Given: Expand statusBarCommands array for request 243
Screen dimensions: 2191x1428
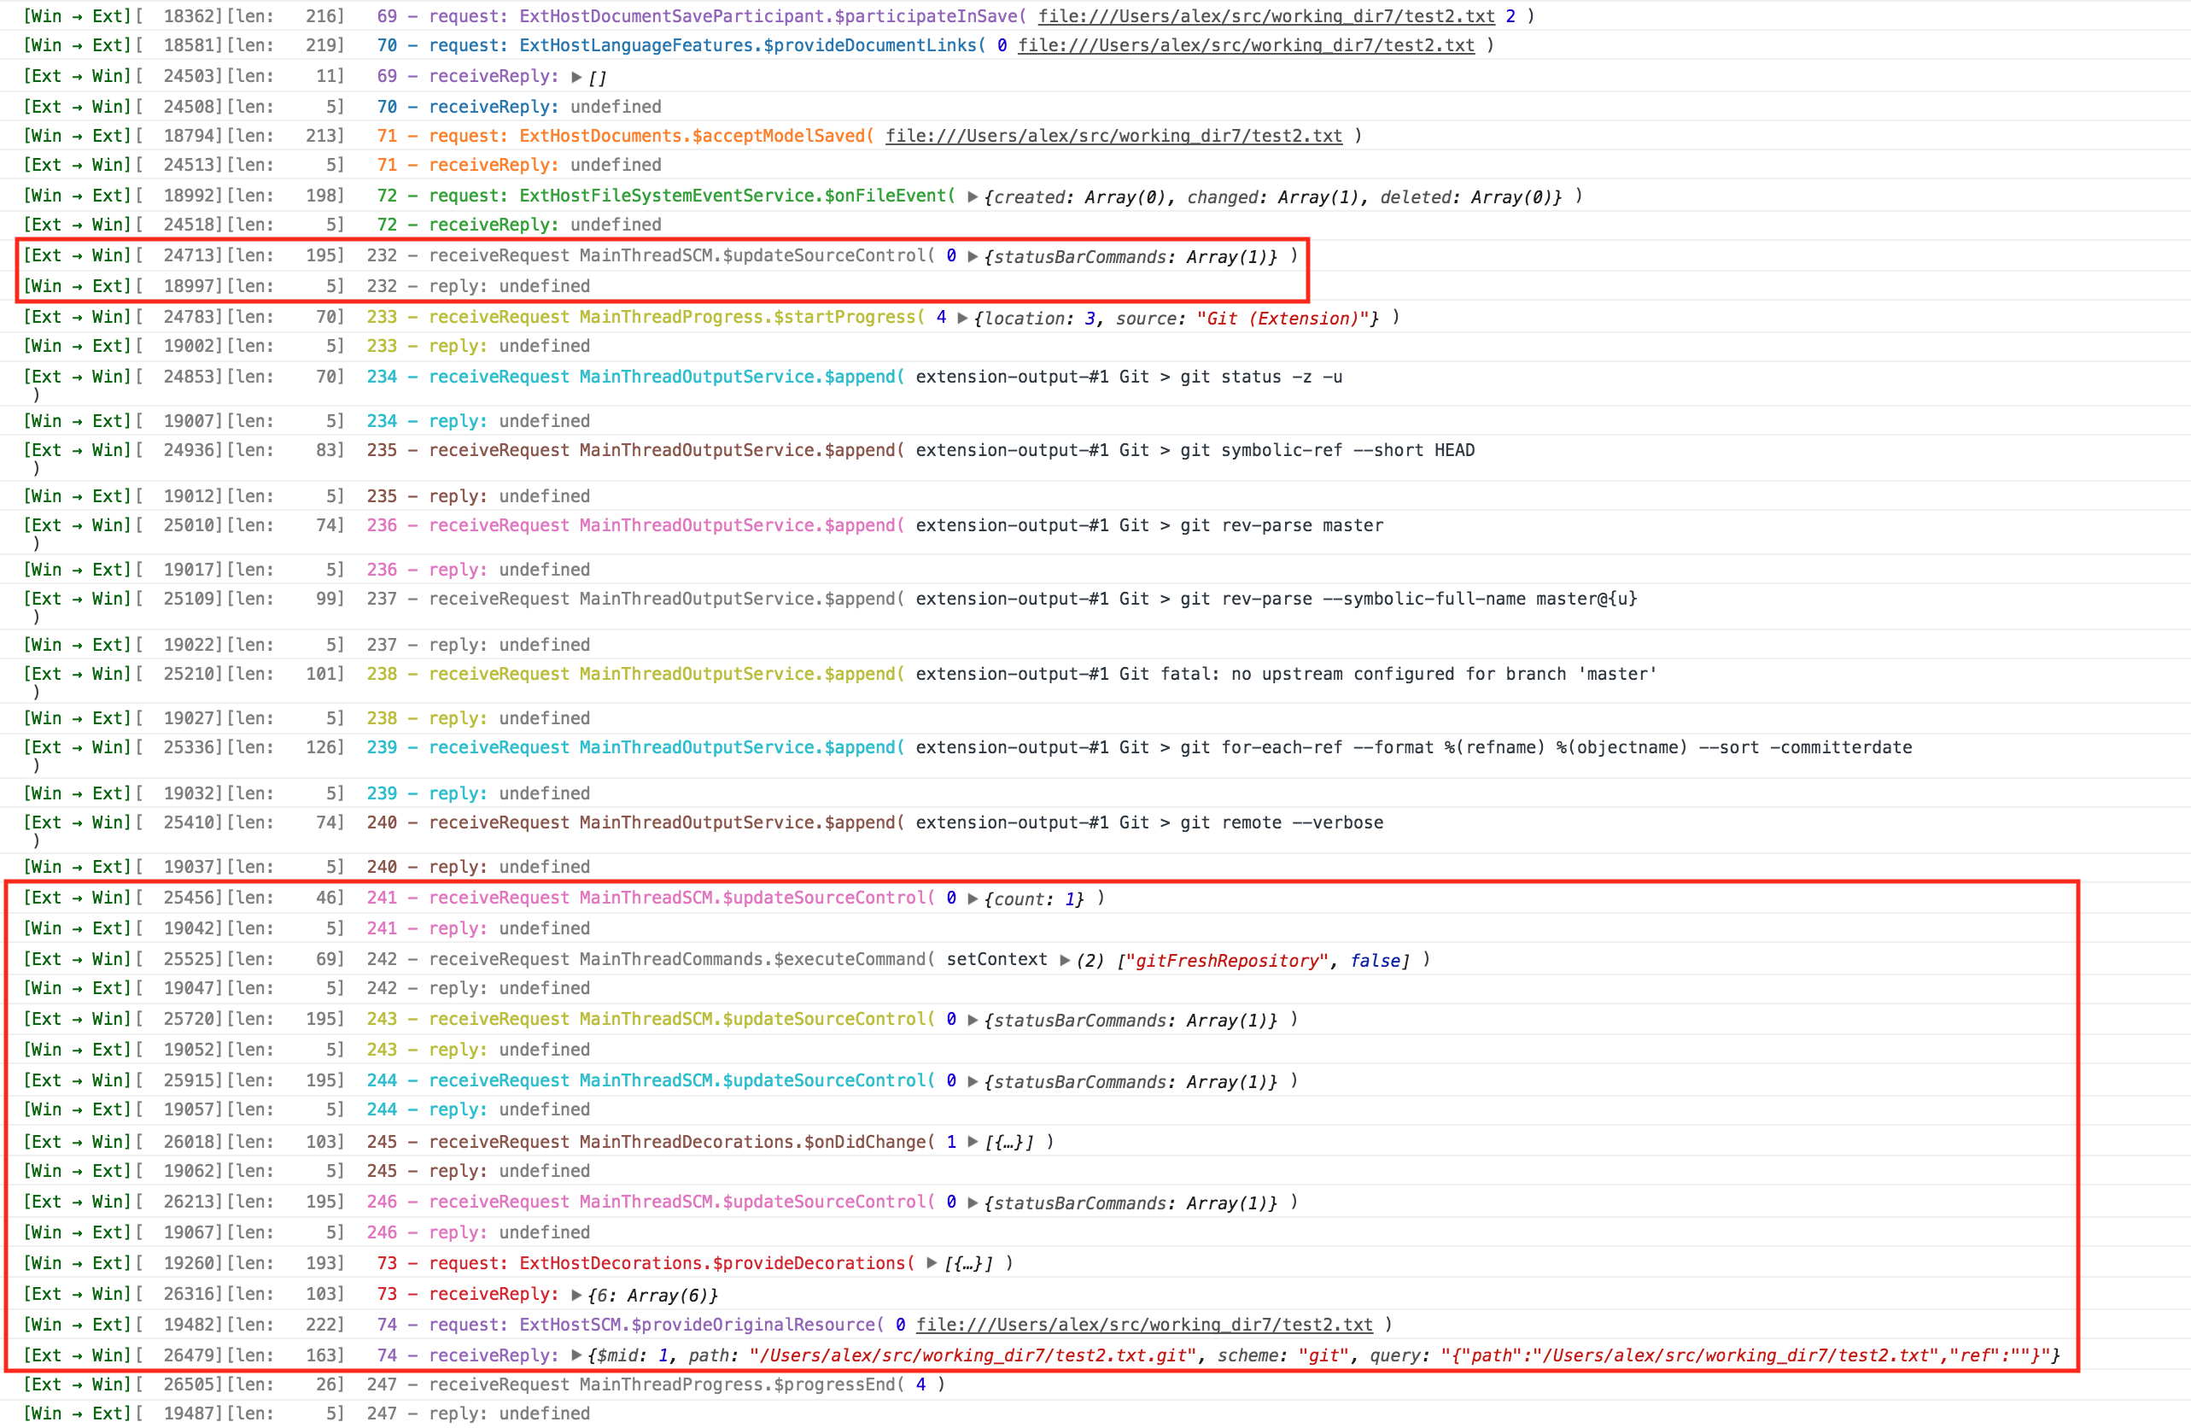Looking at the screenshot, I should 973,1019.
